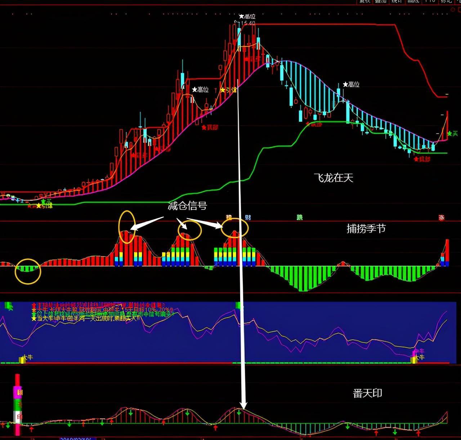Click the 金牛 signal marker near right of blue panel
461x440 pixels.
[419, 351]
